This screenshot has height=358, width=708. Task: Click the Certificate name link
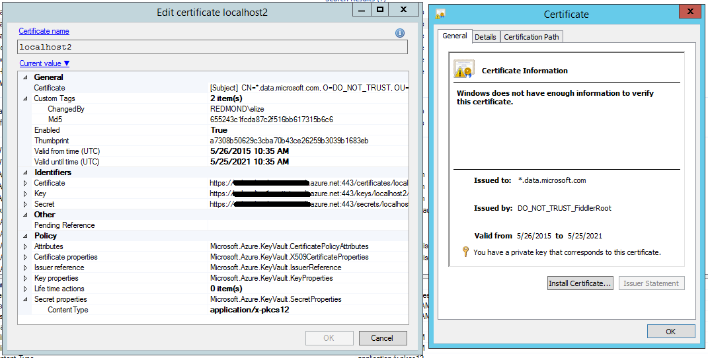pos(44,31)
